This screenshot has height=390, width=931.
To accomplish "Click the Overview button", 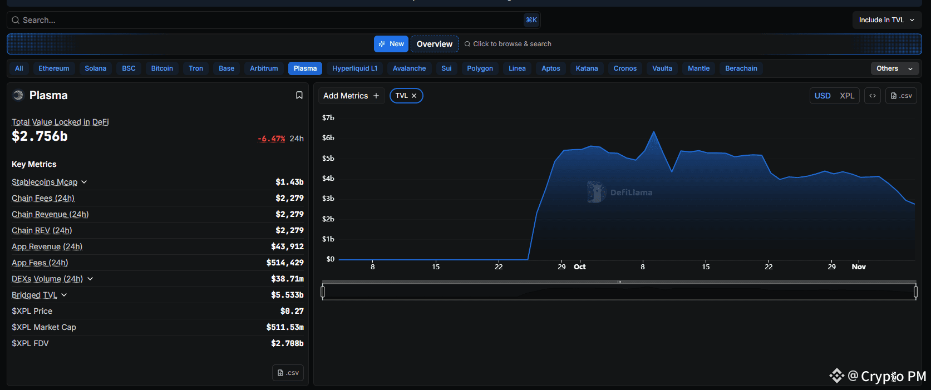I will pyautogui.click(x=434, y=44).
